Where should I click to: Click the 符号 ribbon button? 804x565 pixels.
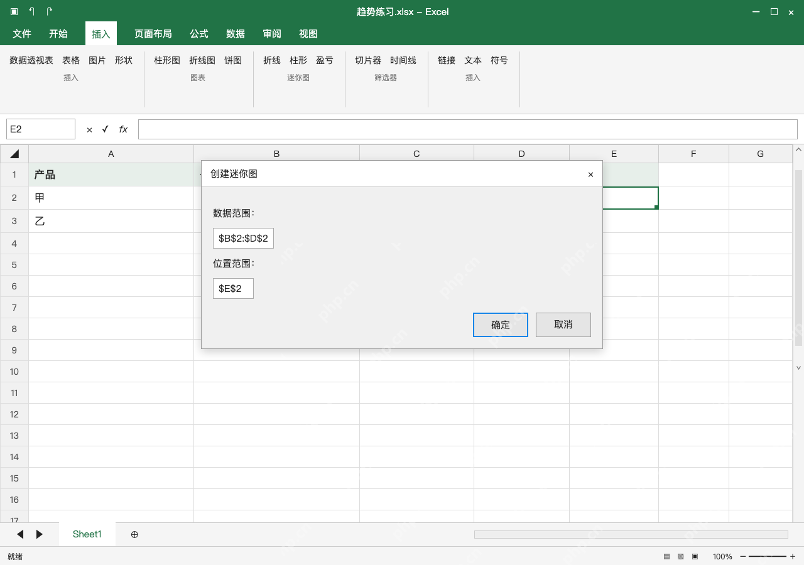[x=499, y=60]
